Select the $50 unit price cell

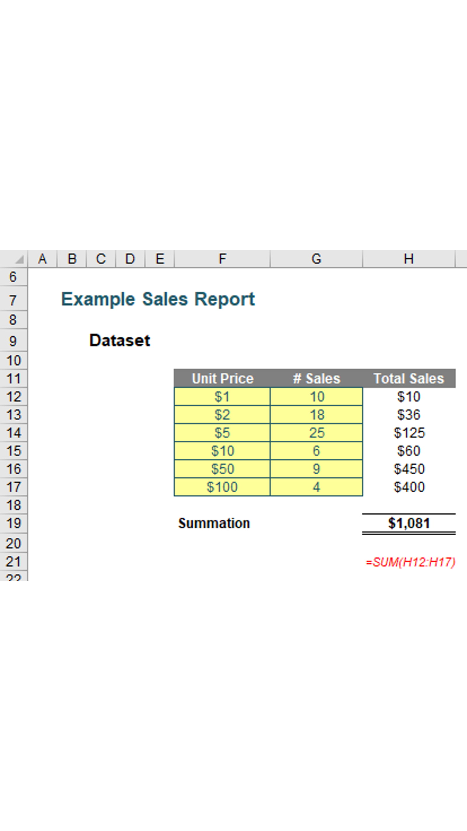pos(222,469)
